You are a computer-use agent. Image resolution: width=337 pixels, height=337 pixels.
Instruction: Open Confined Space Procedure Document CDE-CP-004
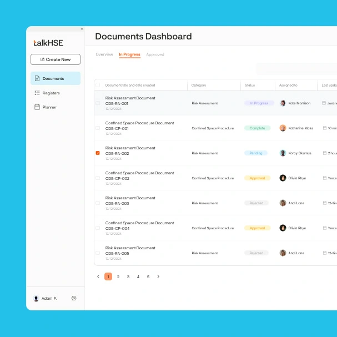pyautogui.click(x=140, y=225)
